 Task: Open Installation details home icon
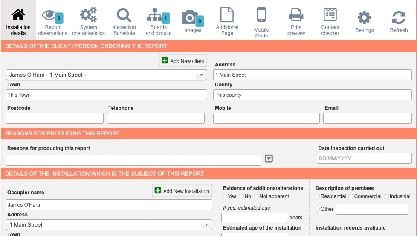pyautogui.click(x=18, y=14)
